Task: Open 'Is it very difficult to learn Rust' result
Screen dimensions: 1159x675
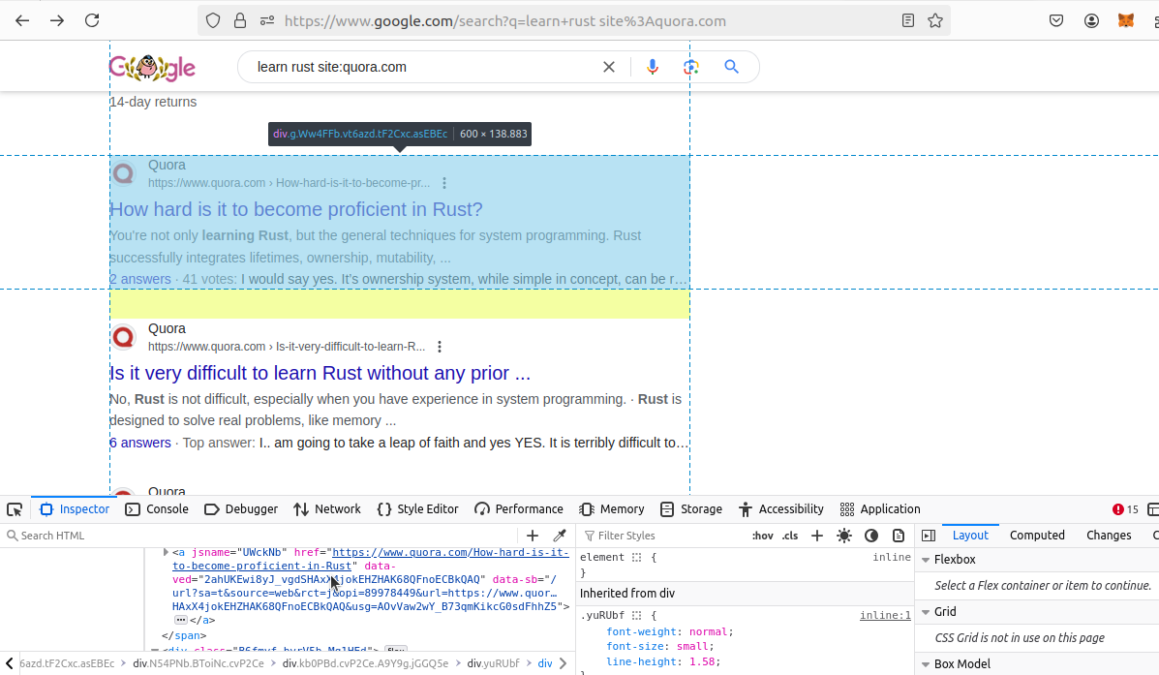Action: point(320,373)
